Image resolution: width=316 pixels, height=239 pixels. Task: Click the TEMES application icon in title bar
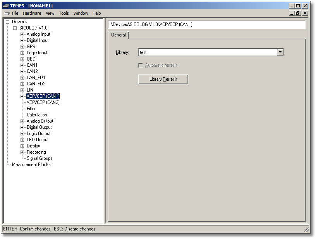coord(6,6)
